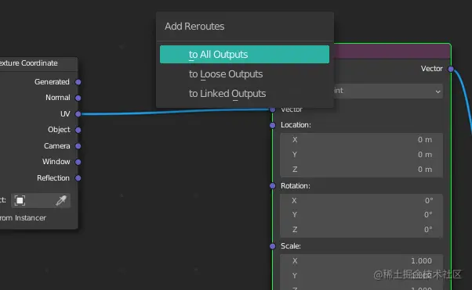Click the eyedropper object picker icon

point(61,200)
